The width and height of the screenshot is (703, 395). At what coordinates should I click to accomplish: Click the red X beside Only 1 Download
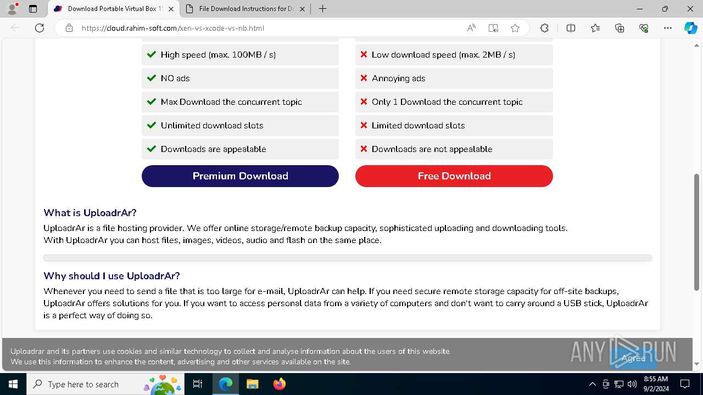coord(364,102)
